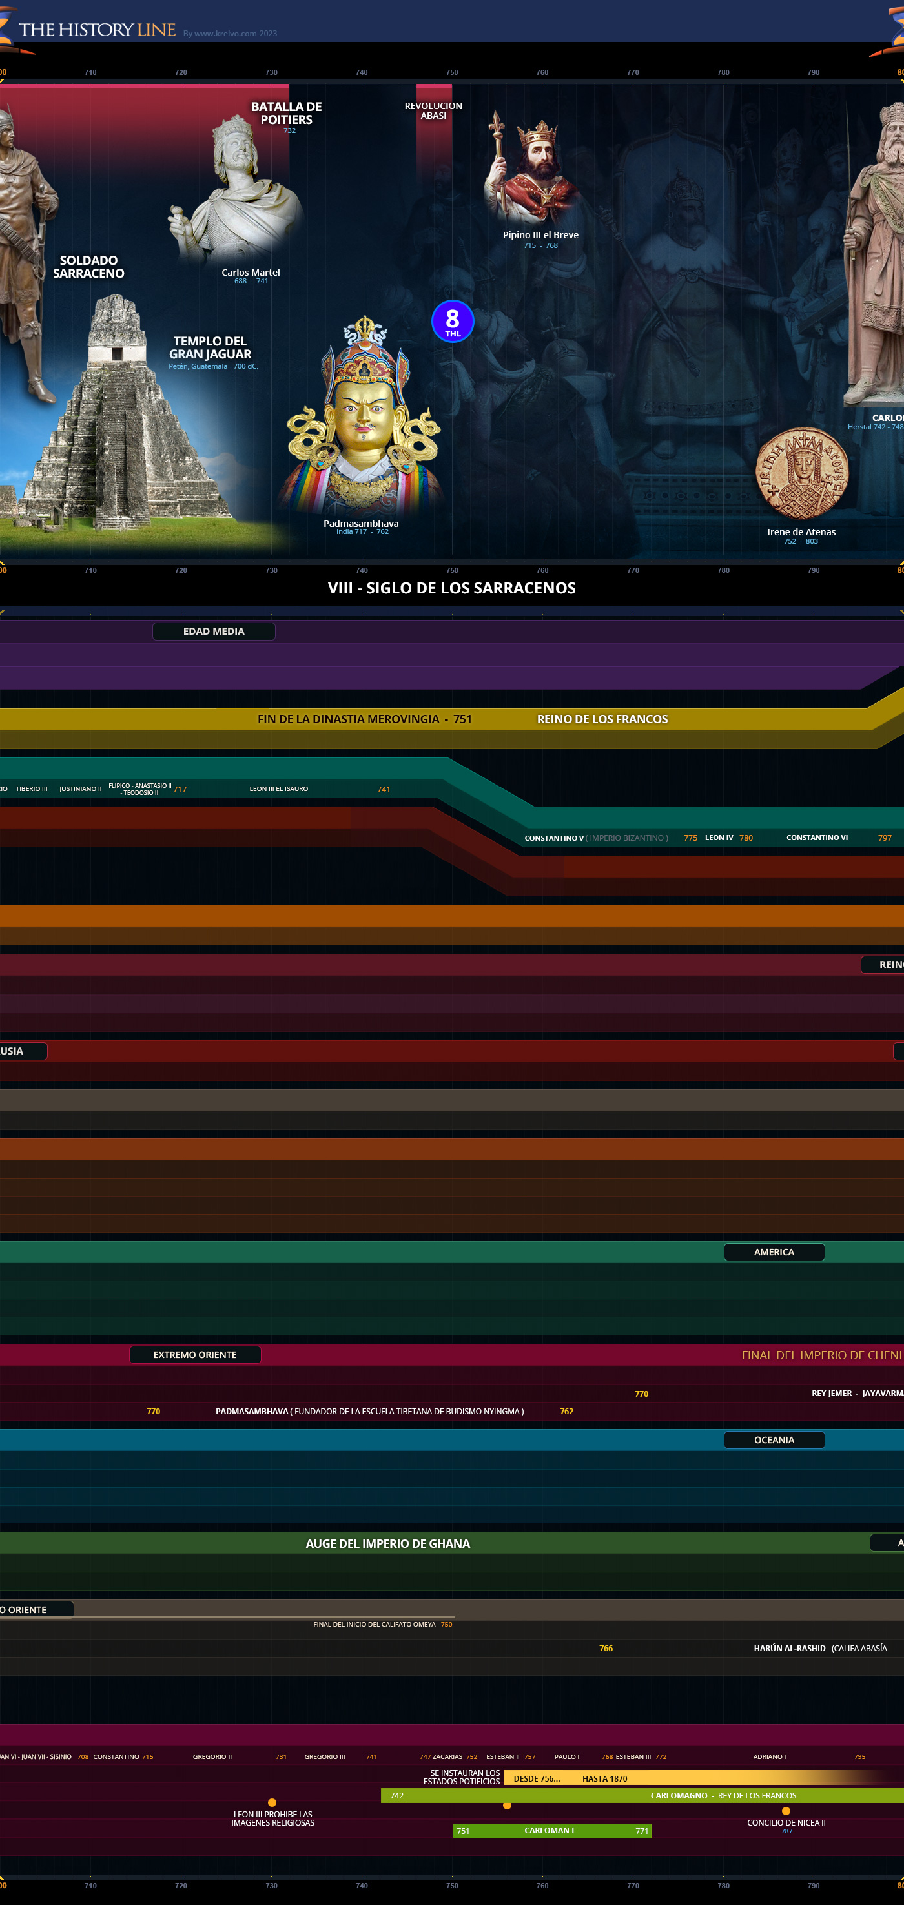Click the blue 8 THL century badge
Screen dimensions: 904x1905
453,322
